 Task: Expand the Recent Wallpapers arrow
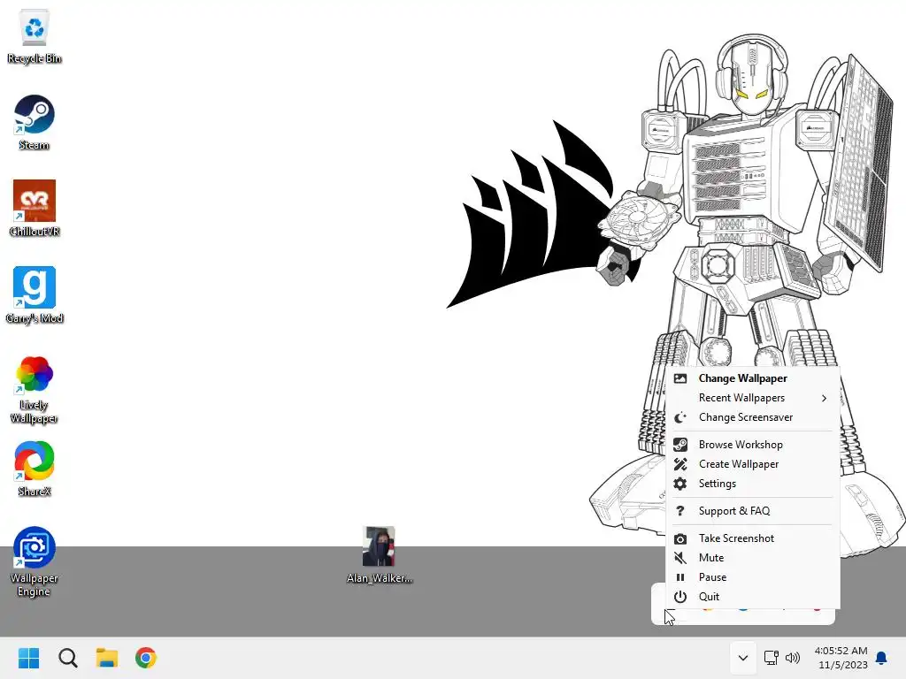click(x=824, y=398)
